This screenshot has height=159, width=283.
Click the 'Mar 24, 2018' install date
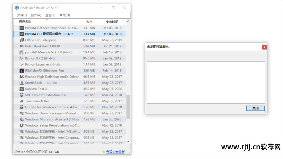click(112, 95)
